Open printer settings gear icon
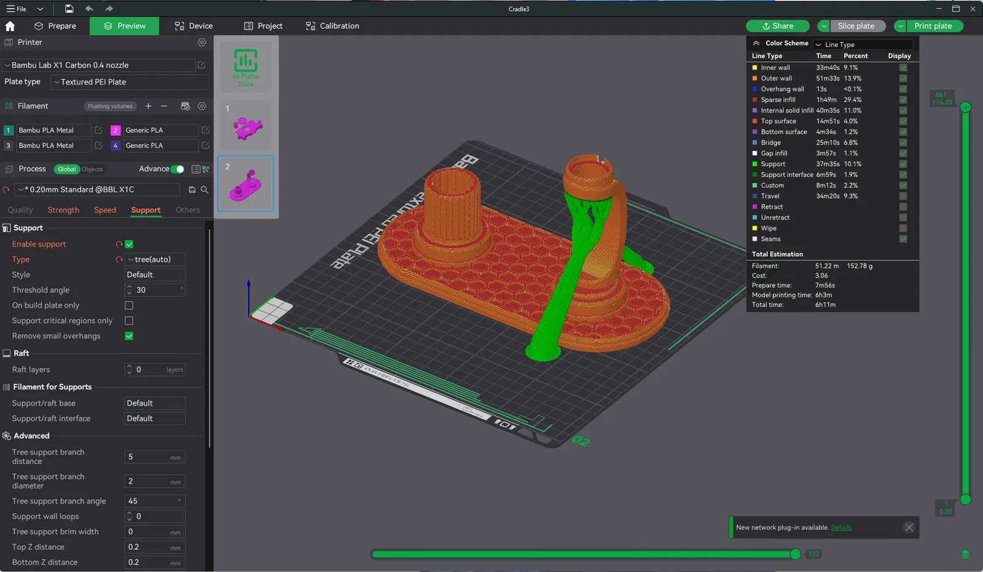983x572 pixels. coord(202,42)
